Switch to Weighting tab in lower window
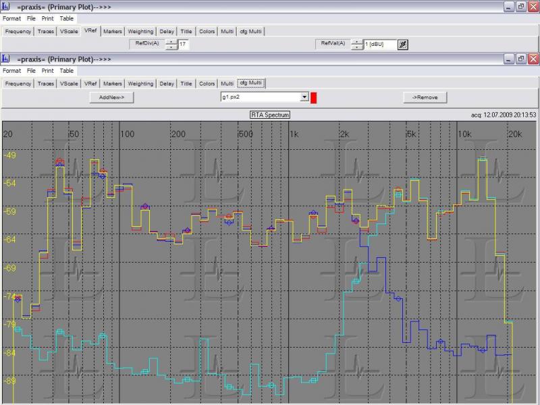 click(x=140, y=84)
